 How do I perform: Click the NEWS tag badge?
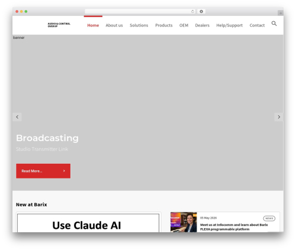click(269, 218)
